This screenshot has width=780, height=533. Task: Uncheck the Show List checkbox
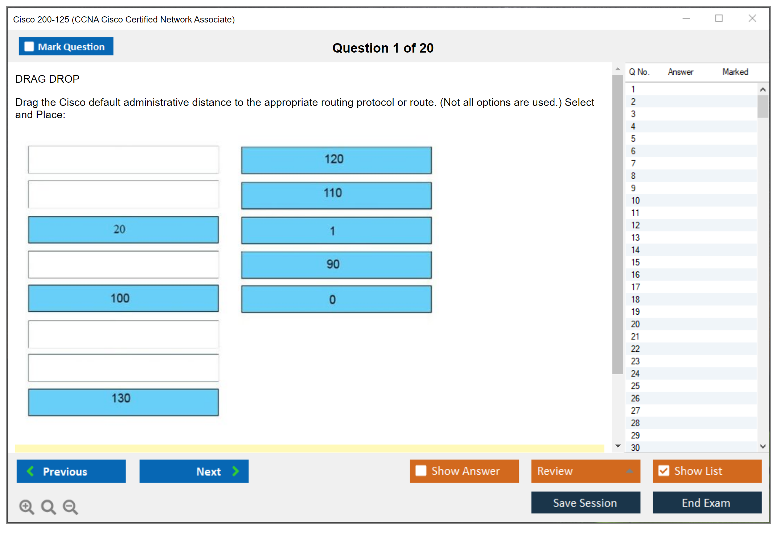coord(664,471)
